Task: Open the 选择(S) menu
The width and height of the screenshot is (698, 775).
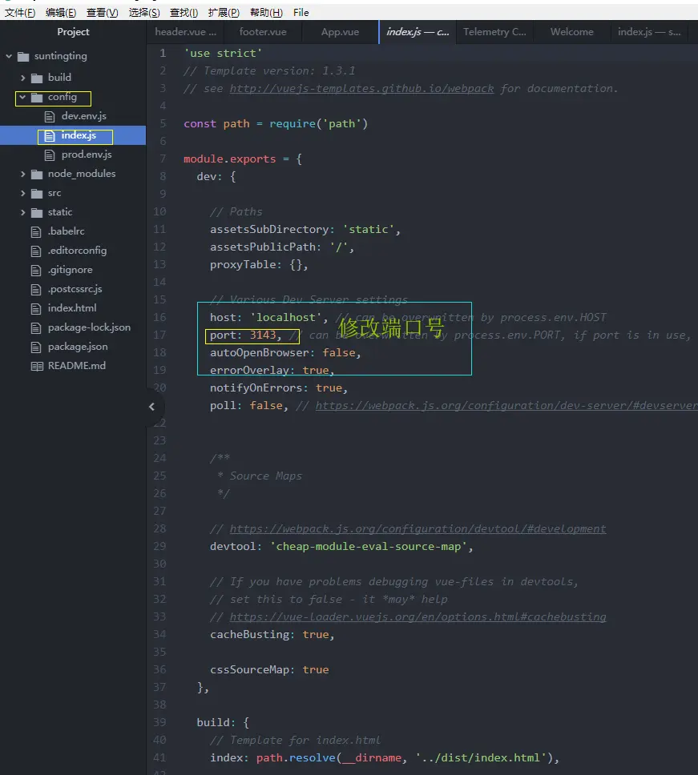Action: [144, 13]
